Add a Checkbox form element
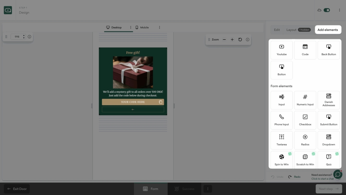346x195 pixels. [305, 120]
